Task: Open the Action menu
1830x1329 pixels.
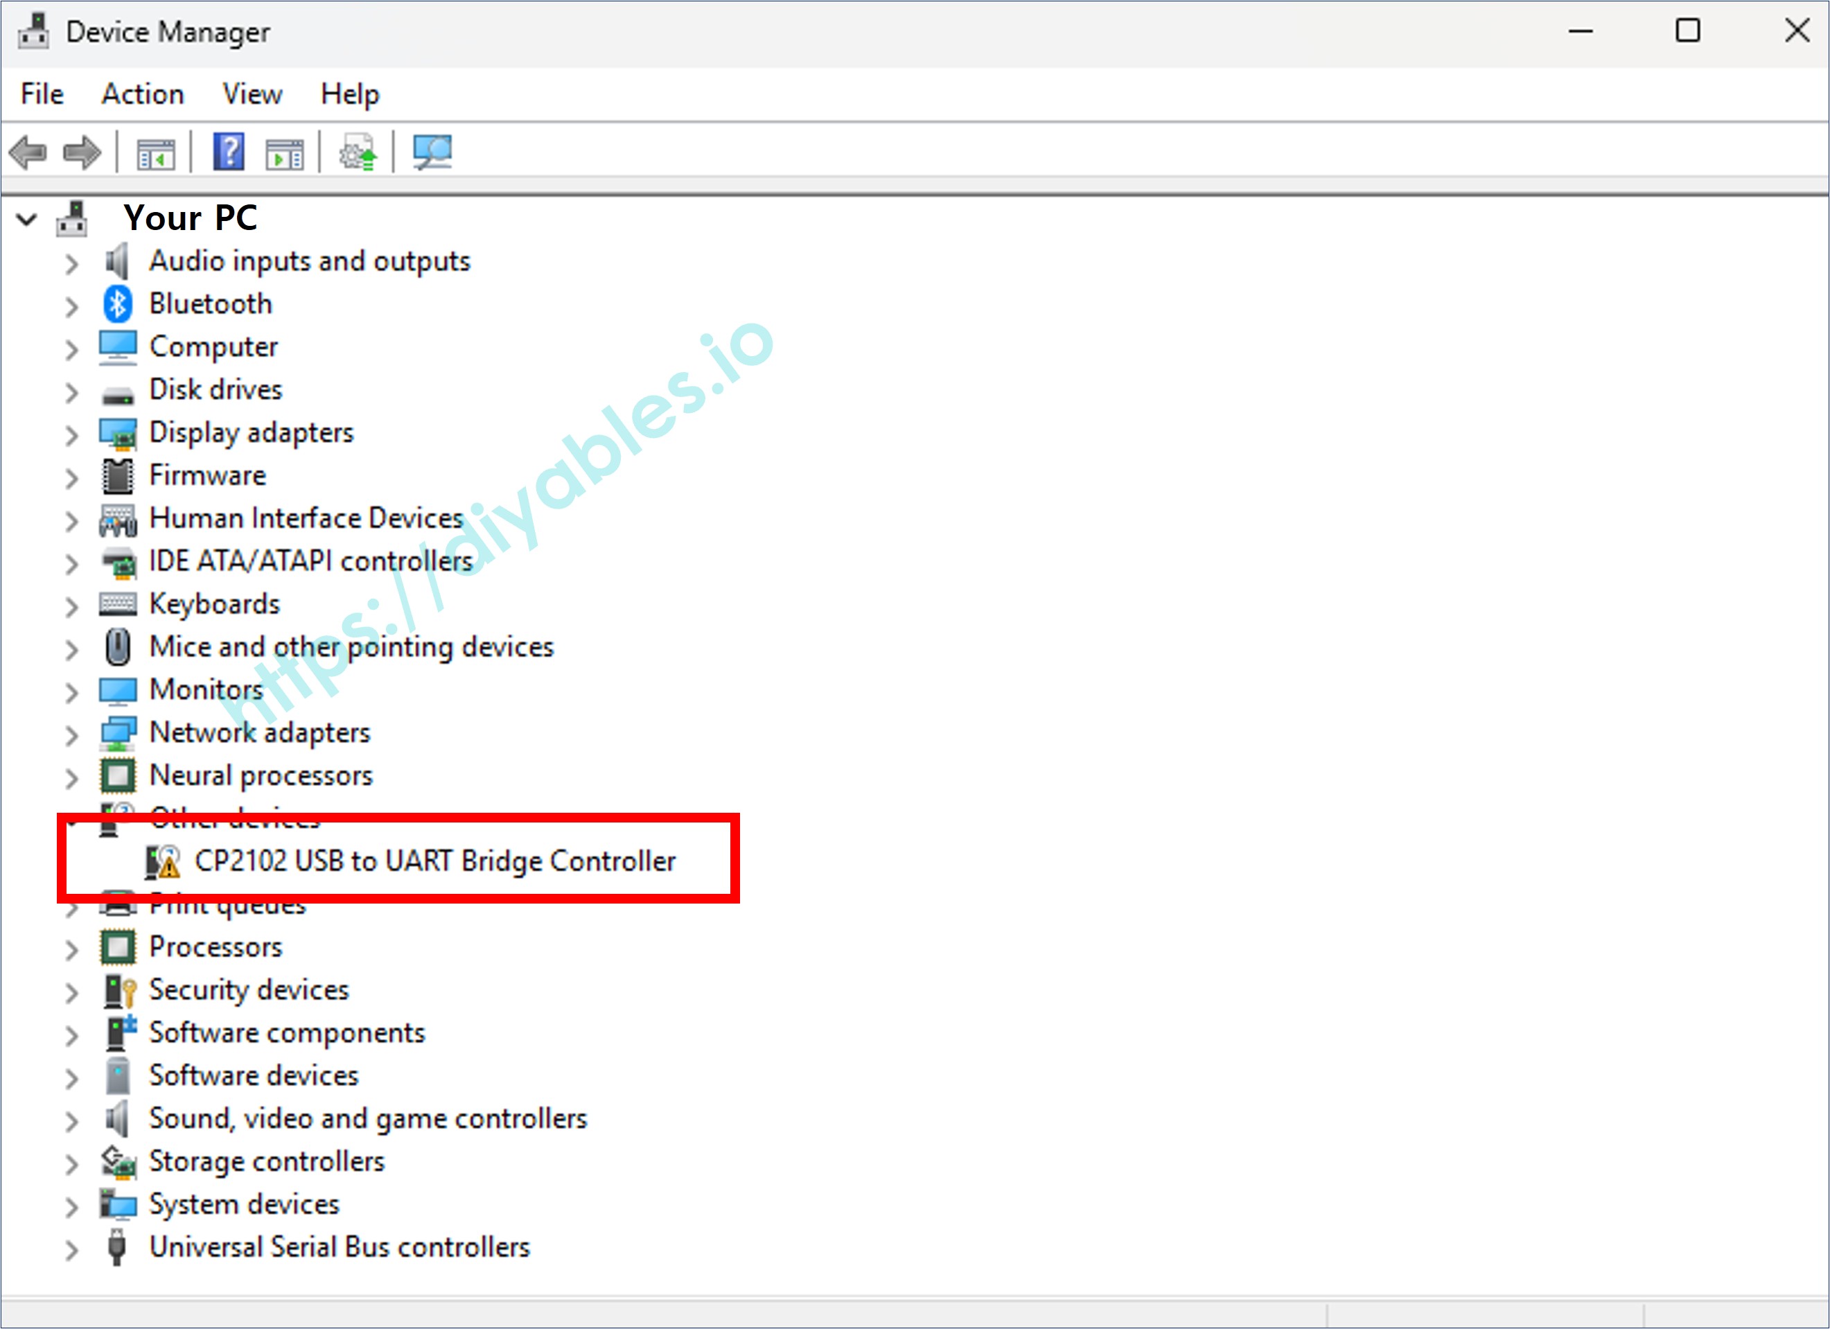Action: (142, 94)
